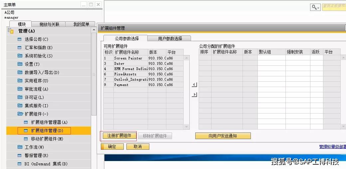This screenshot has width=346, height=169.
Task: Click the 默认组 column header
Action: 271,52
